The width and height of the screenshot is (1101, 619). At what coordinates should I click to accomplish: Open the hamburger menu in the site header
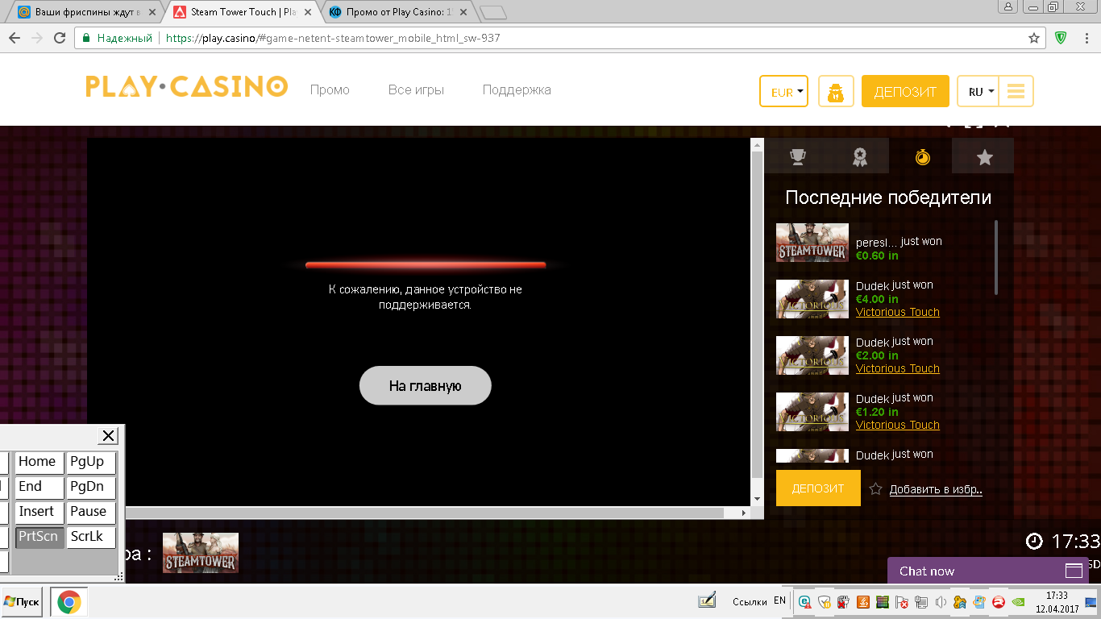[x=1016, y=91]
